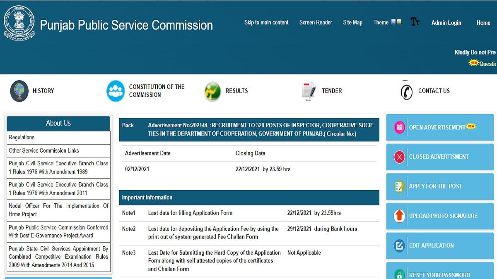Open the Screen Reader link
The image size is (497, 279).
tap(316, 22)
